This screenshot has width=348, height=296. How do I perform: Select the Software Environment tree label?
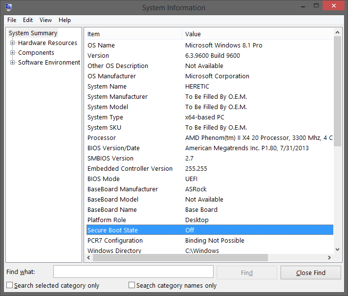point(49,63)
